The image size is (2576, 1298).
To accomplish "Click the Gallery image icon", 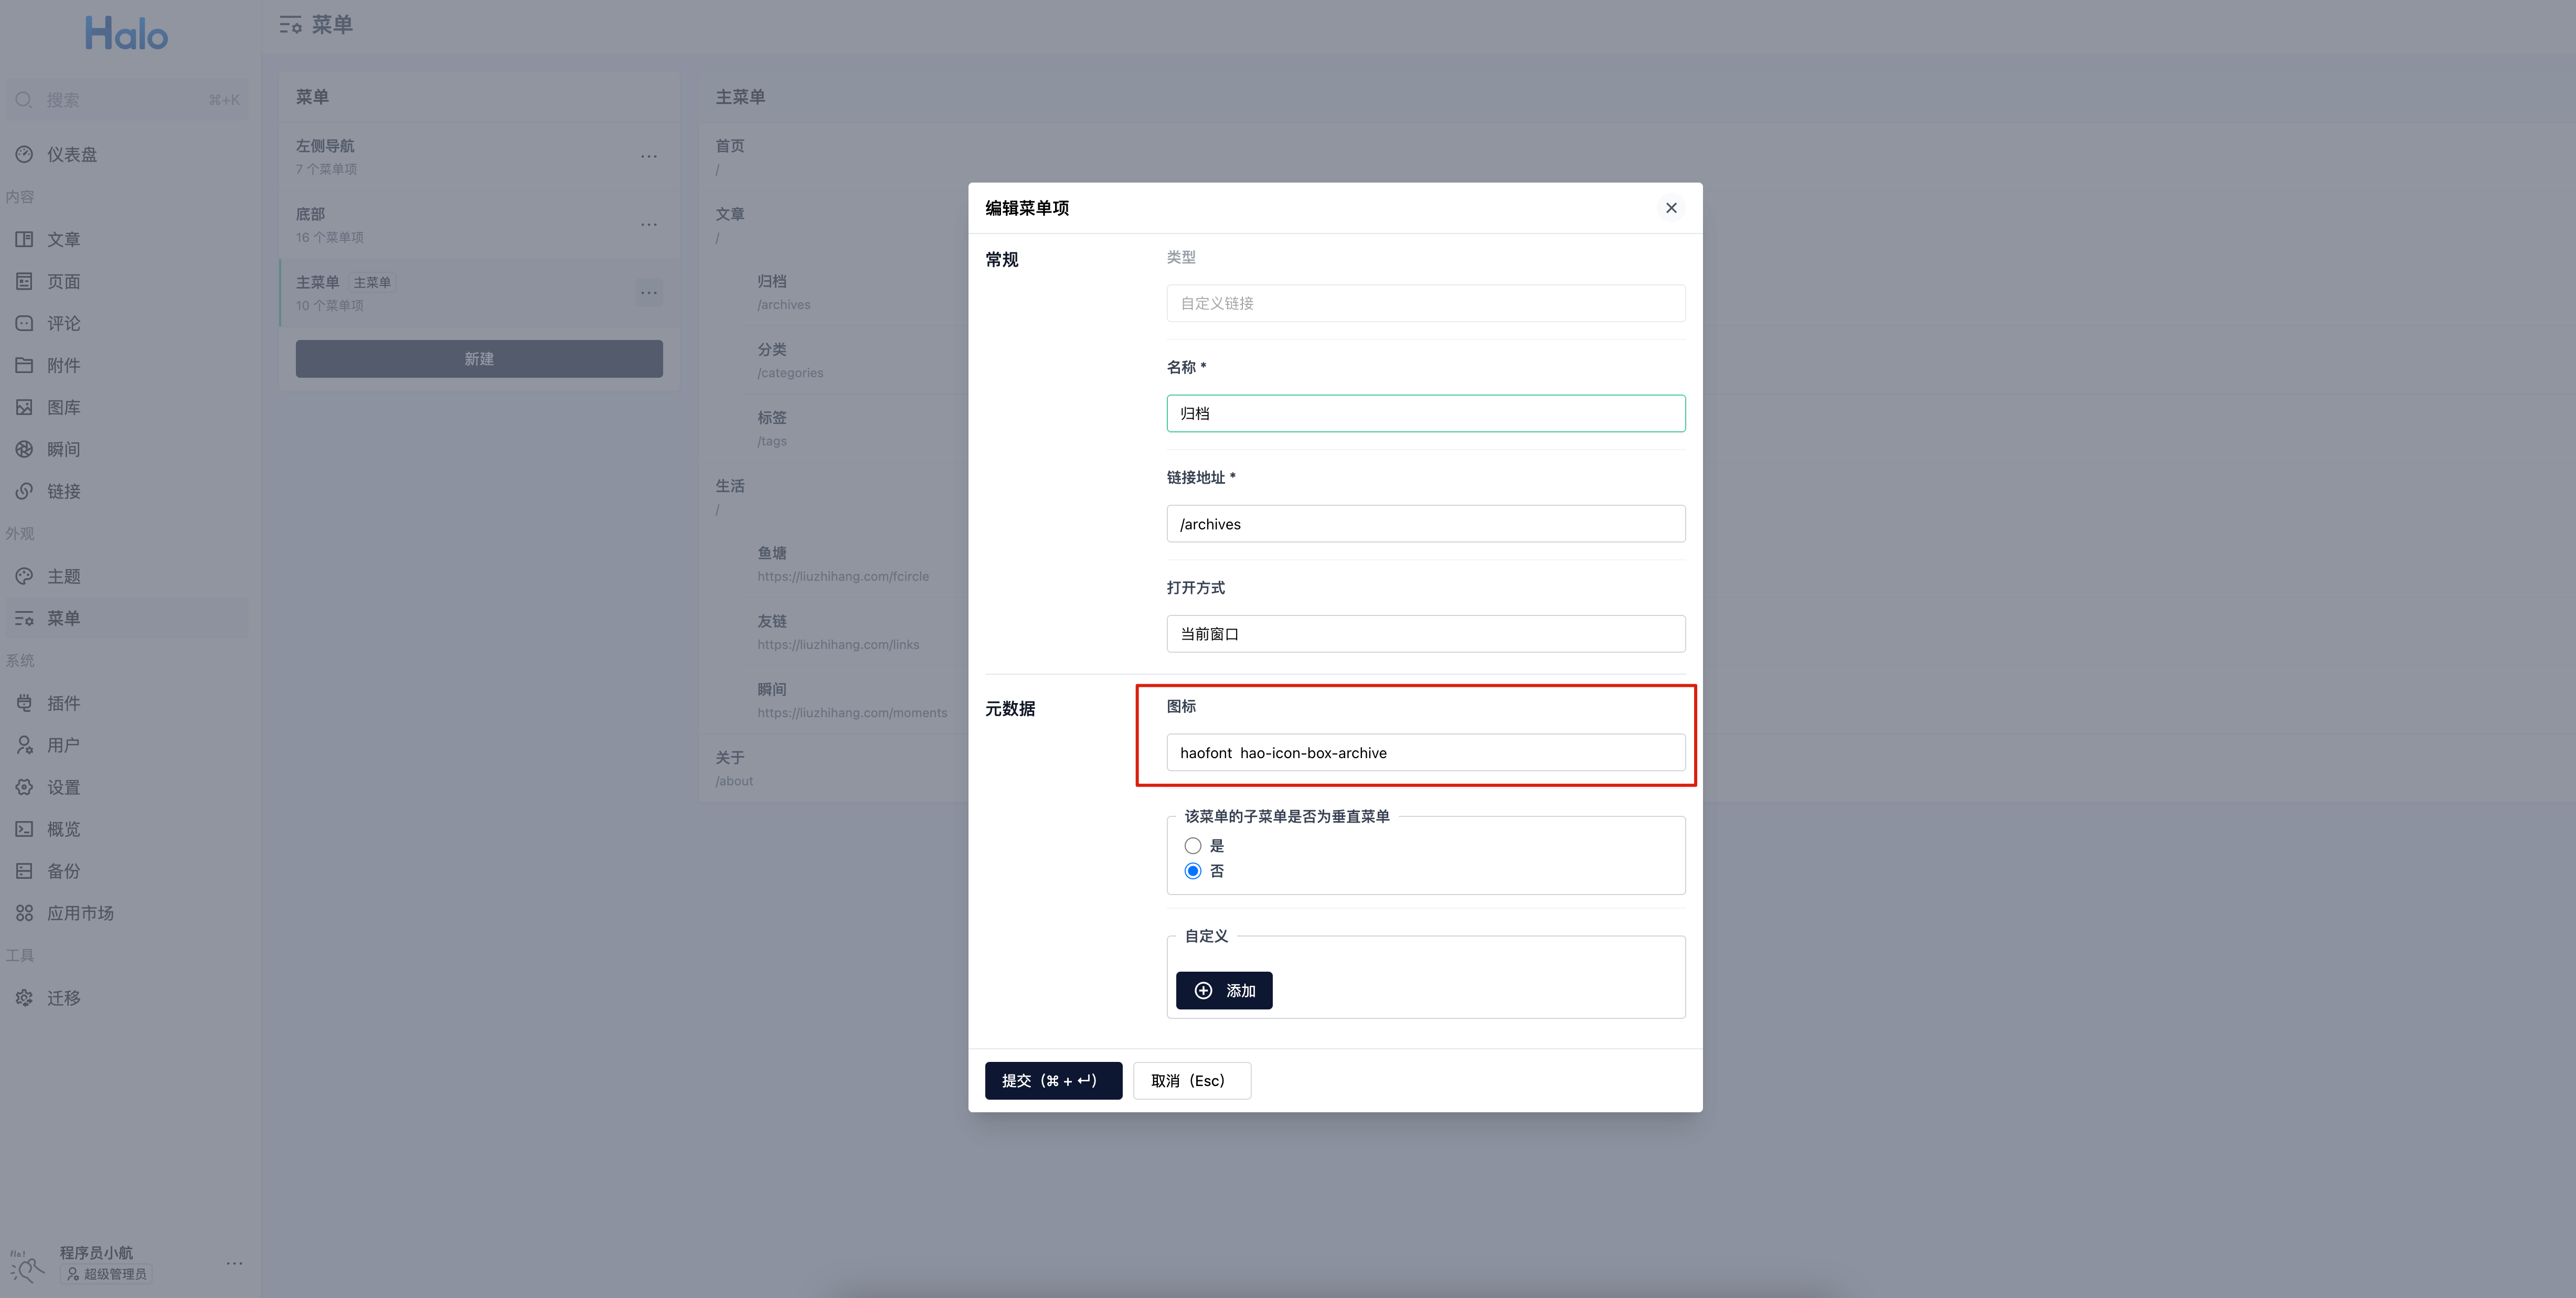I will [x=24, y=407].
